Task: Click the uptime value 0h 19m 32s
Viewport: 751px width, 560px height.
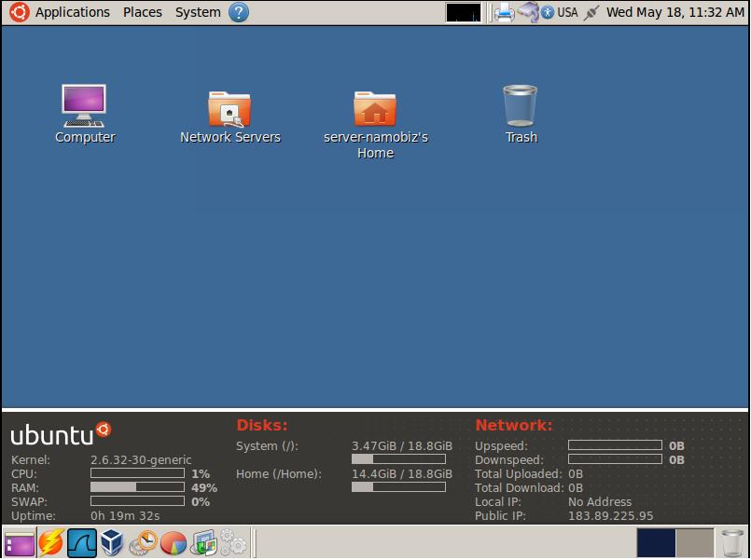Action: (125, 516)
